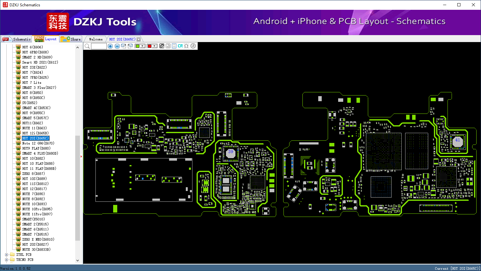481x271 pixels.
Task: Select S5(X652) entry
Action: [x=30, y=103]
